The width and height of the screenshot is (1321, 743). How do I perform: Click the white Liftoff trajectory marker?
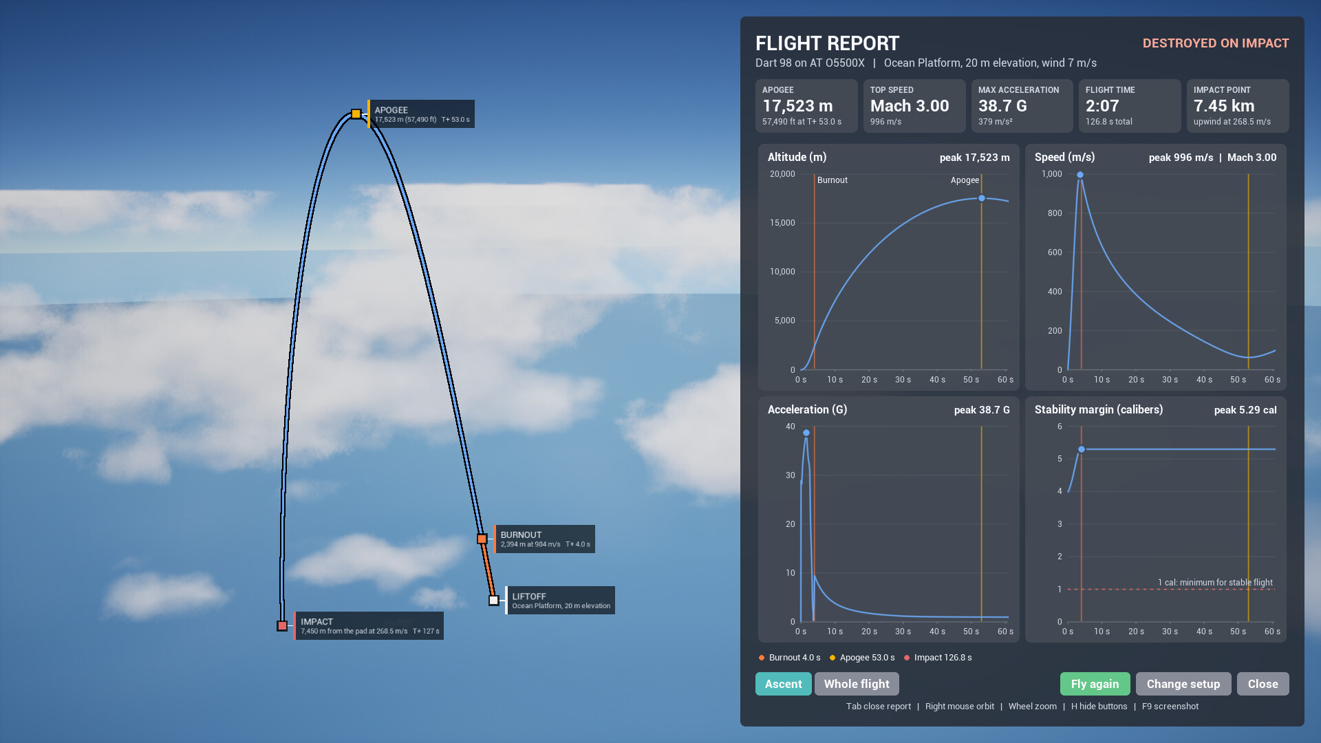[x=493, y=601]
